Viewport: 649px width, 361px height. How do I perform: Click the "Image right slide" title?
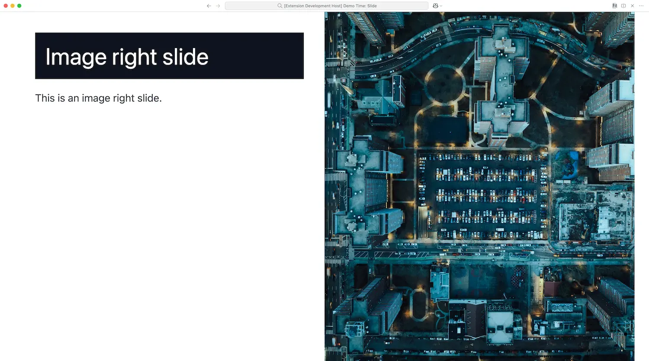(127, 57)
